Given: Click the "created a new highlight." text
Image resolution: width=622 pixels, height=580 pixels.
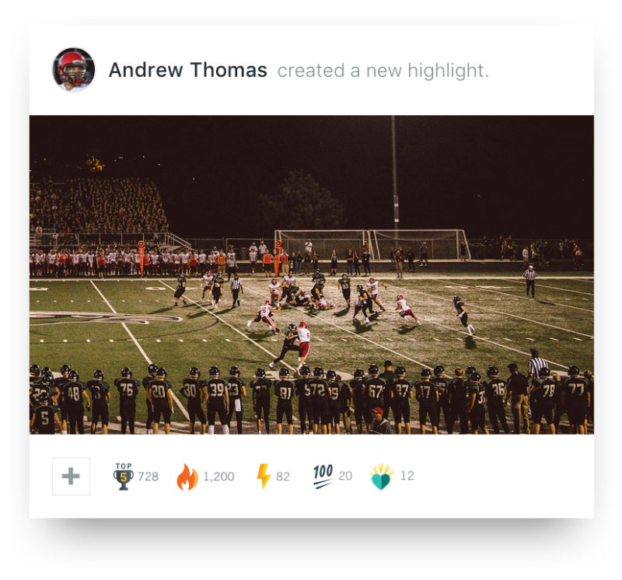Looking at the screenshot, I should (383, 71).
